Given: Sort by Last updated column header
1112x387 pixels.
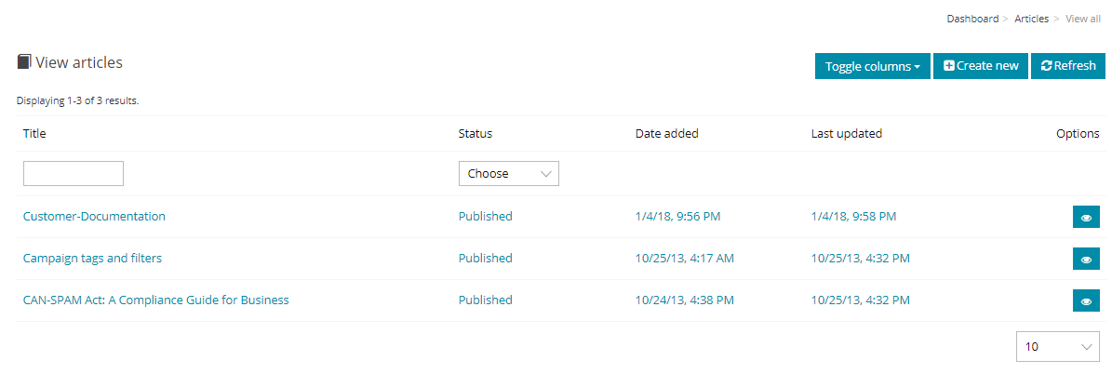Looking at the screenshot, I should pyautogui.click(x=847, y=133).
